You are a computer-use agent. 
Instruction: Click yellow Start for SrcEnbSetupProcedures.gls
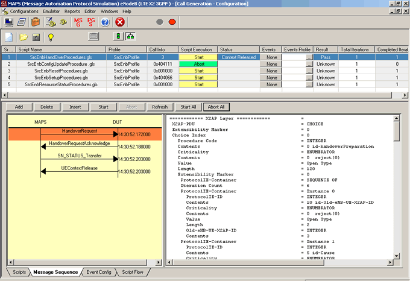[x=198, y=78]
